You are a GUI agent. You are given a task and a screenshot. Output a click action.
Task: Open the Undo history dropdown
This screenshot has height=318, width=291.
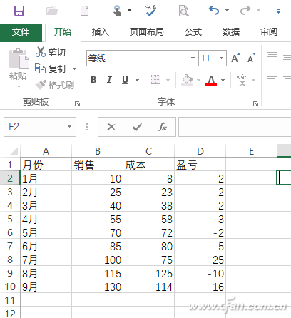pyautogui.click(x=227, y=11)
